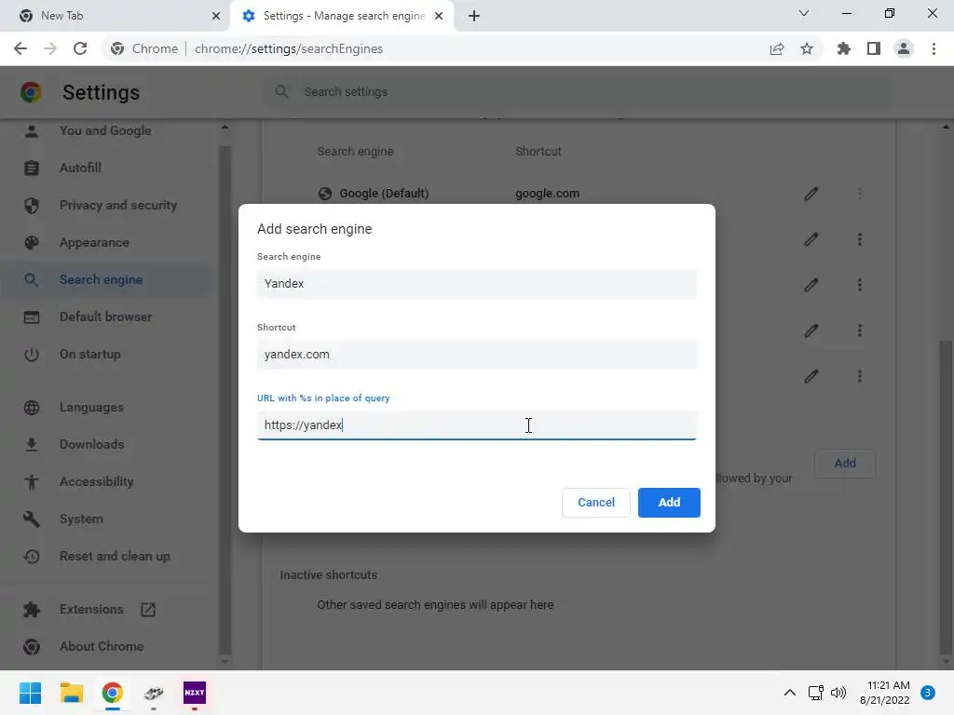Open Windows Start menu
This screenshot has width=954, height=715.
[x=30, y=693]
